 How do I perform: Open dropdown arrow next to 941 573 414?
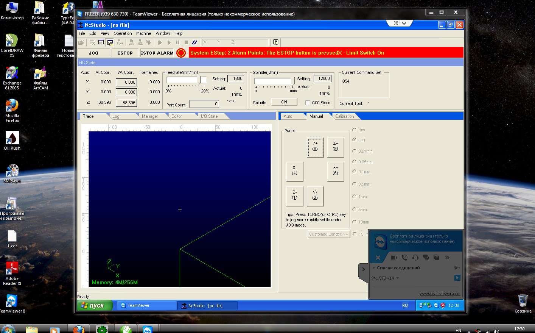pyautogui.click(x=398, y=278)
